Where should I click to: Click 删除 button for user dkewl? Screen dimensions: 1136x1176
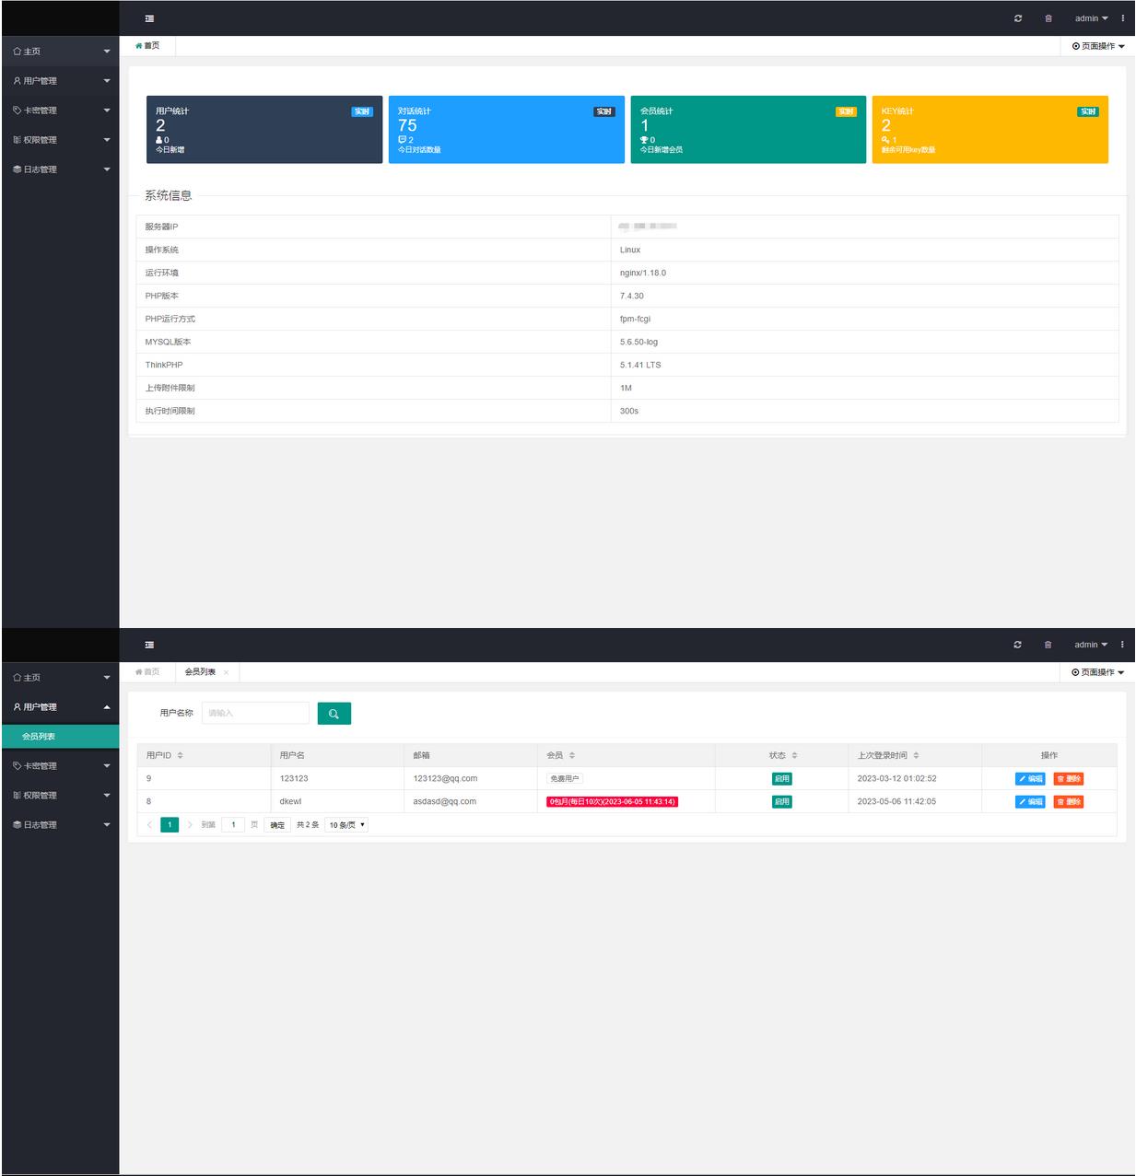1069,802
